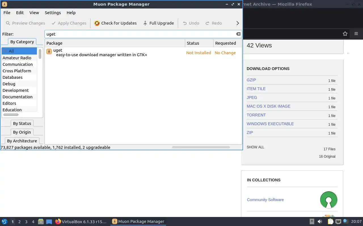The height and width of the screenshot is (226, 363).
Task: Switch to virtual desktop 4
Action: coord(33,222)
